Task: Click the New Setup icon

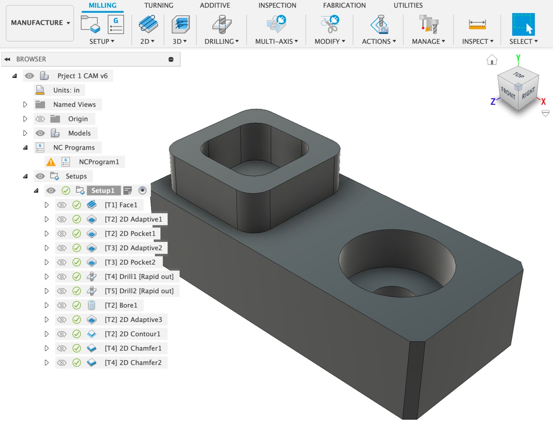Action: coord(90,24)
